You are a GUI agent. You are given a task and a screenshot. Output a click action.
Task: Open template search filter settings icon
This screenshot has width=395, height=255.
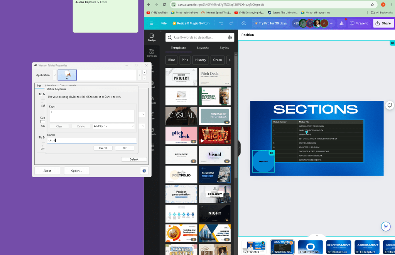(230, 37)
